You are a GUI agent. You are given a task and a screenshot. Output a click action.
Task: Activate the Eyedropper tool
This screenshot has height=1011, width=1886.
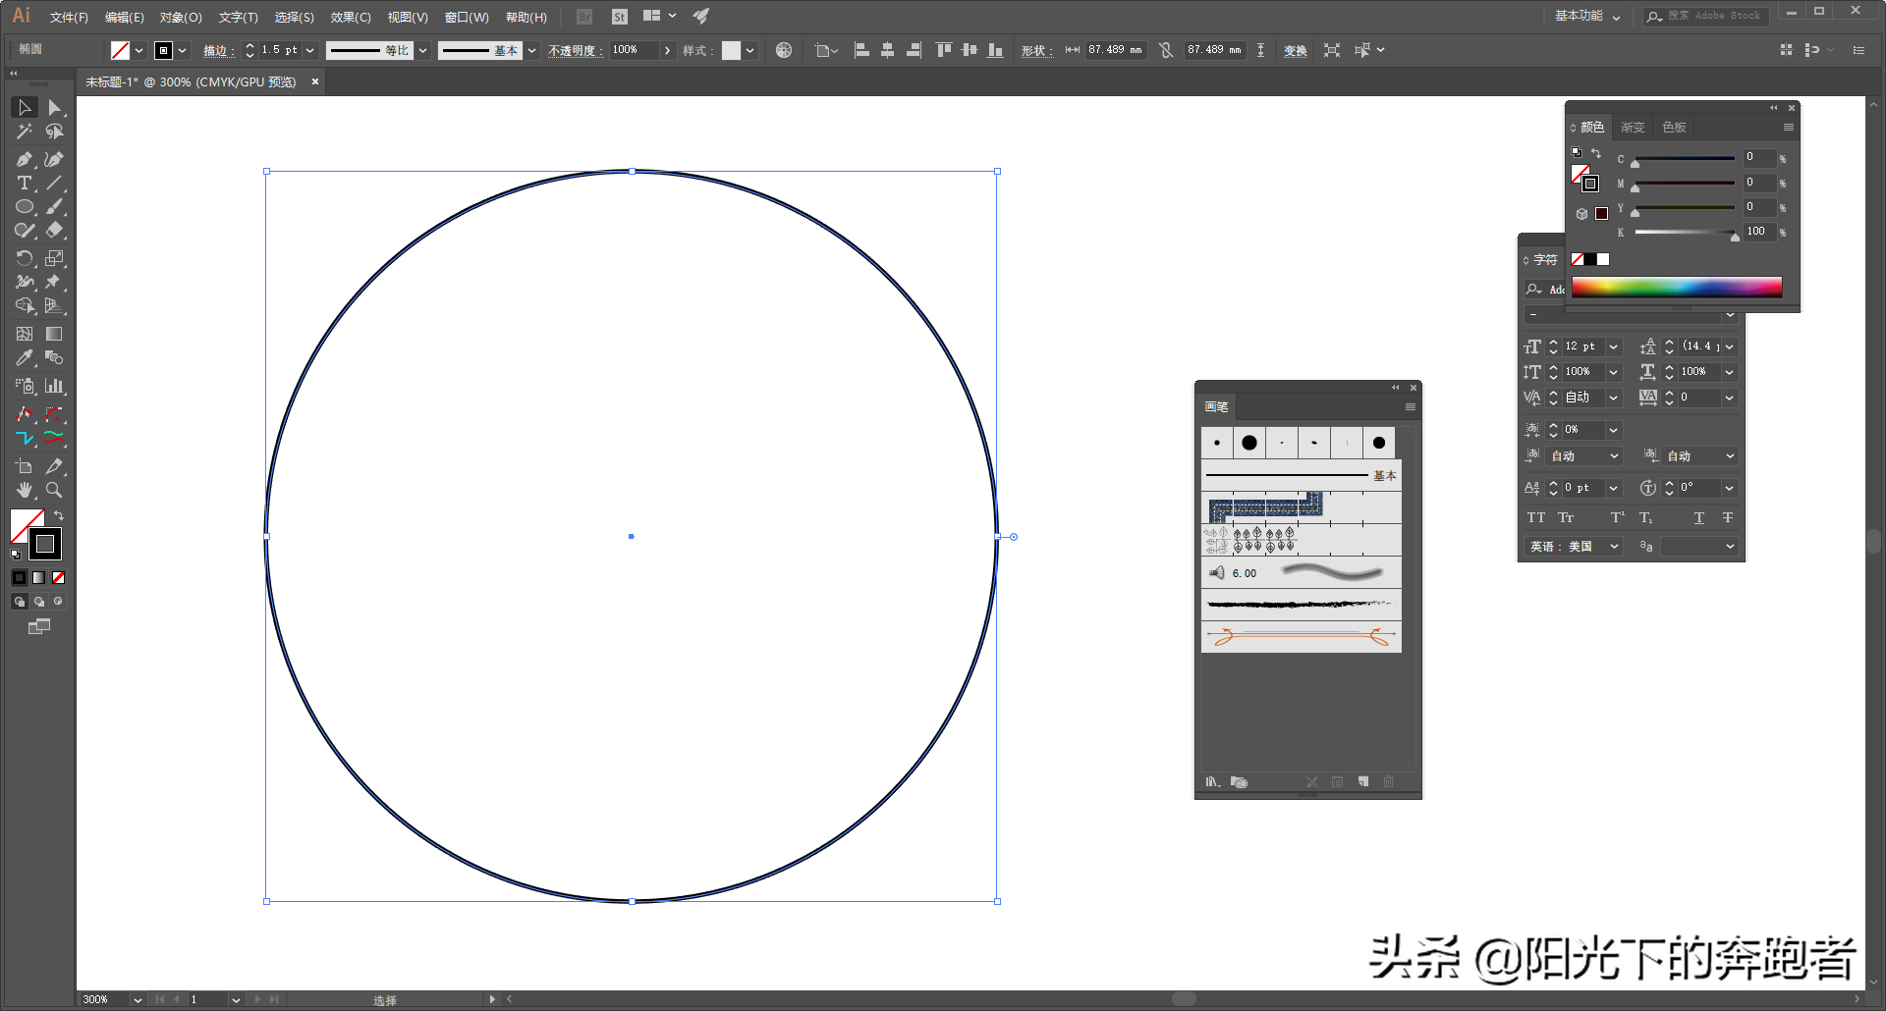point(25,358)
